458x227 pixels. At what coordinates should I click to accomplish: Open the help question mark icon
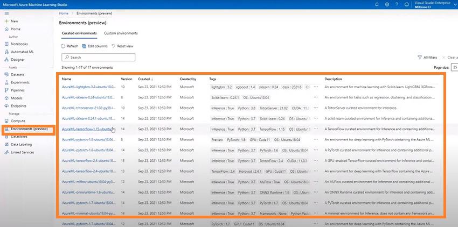coord(397,4)
